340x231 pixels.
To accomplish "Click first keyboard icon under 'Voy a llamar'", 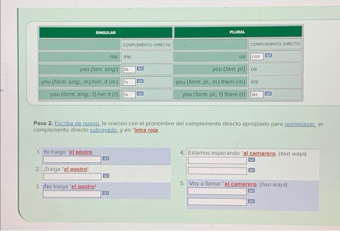I will click(251, 191).
